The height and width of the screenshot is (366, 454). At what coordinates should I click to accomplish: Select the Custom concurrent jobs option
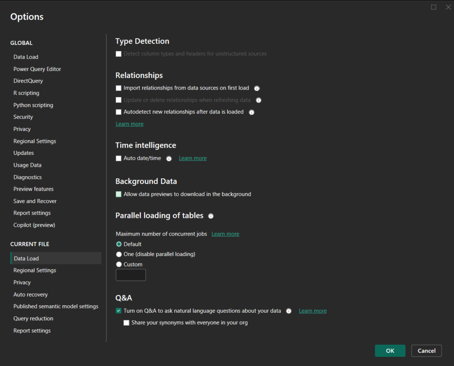point(119,264)
